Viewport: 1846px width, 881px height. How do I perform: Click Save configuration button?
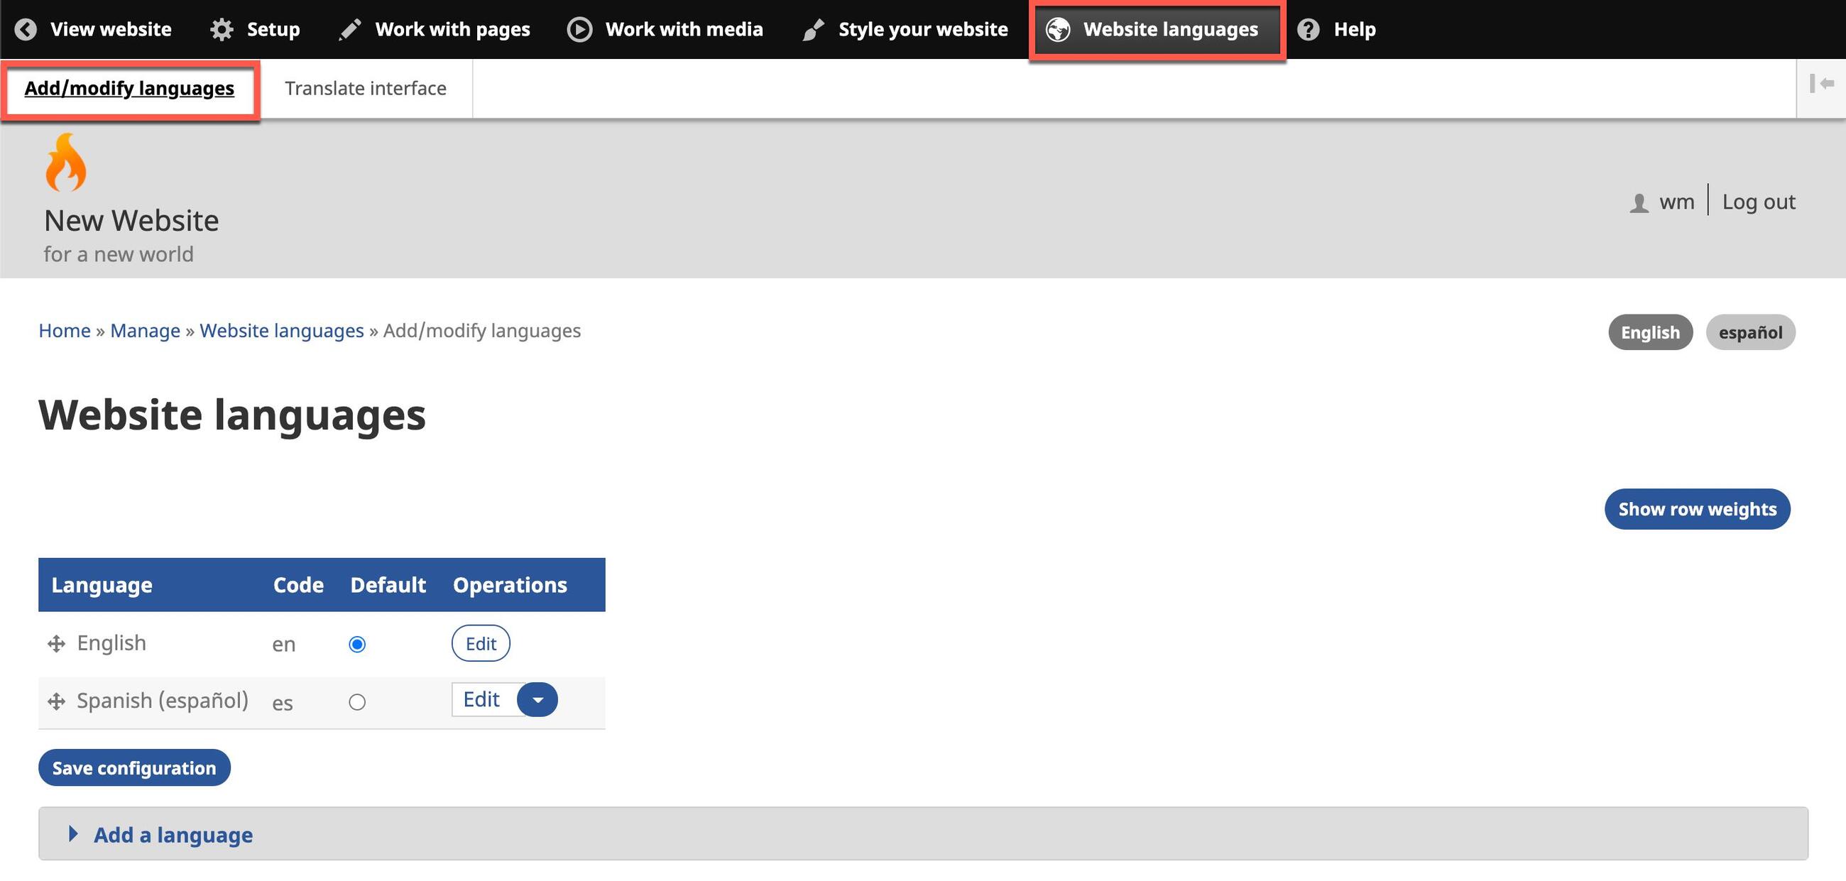[134, 768]
